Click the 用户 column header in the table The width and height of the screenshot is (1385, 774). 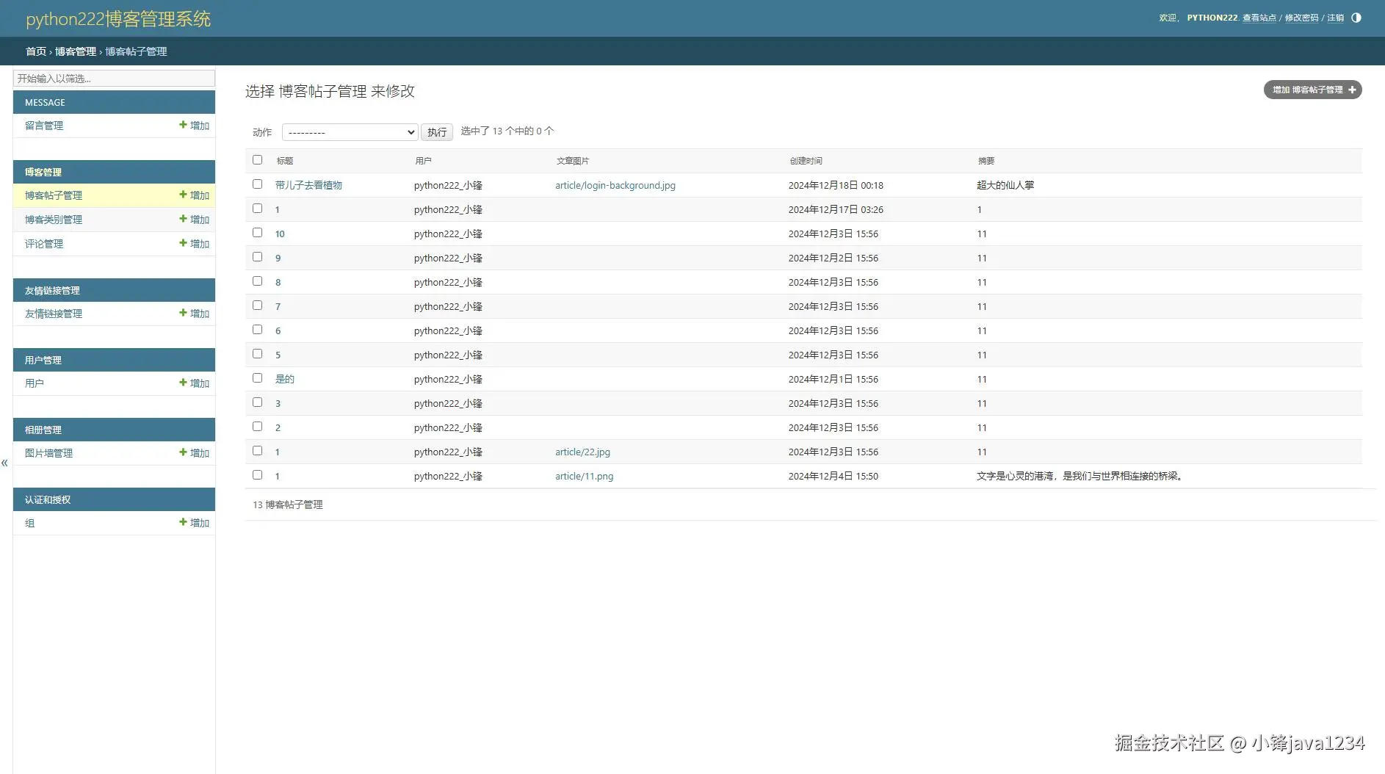pyautogui.click(x=423, y=161)
